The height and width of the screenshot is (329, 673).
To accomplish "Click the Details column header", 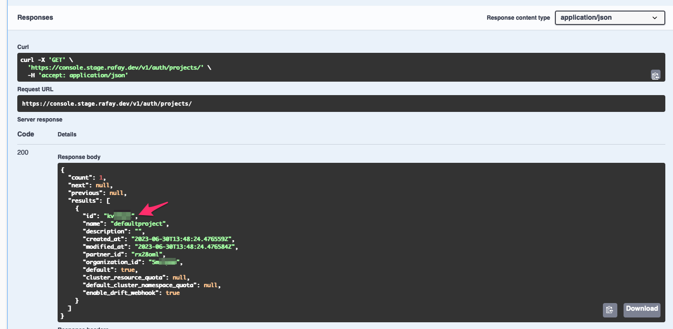I will (x=67, y=134).
